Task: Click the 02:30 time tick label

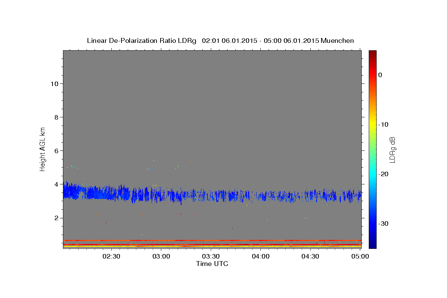Action: pyautogui.click(x=111, y=256)
